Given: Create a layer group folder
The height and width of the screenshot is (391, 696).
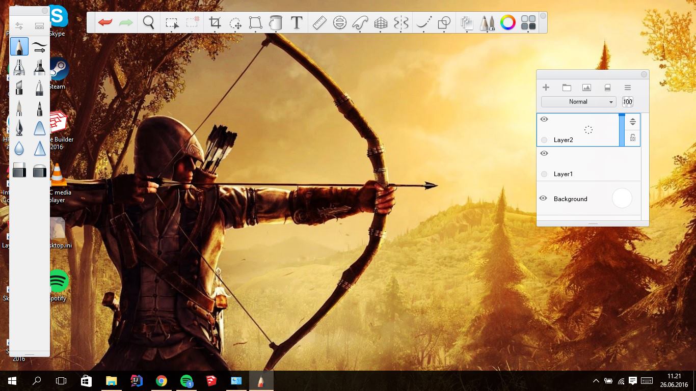Looking at the screenshot, I should click(x=567, y=88).
